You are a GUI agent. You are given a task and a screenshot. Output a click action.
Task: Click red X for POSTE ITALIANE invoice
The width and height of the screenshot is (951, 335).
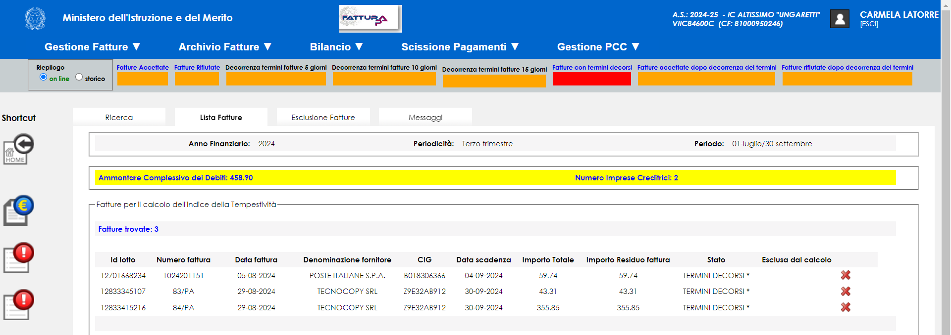point(845,275)
